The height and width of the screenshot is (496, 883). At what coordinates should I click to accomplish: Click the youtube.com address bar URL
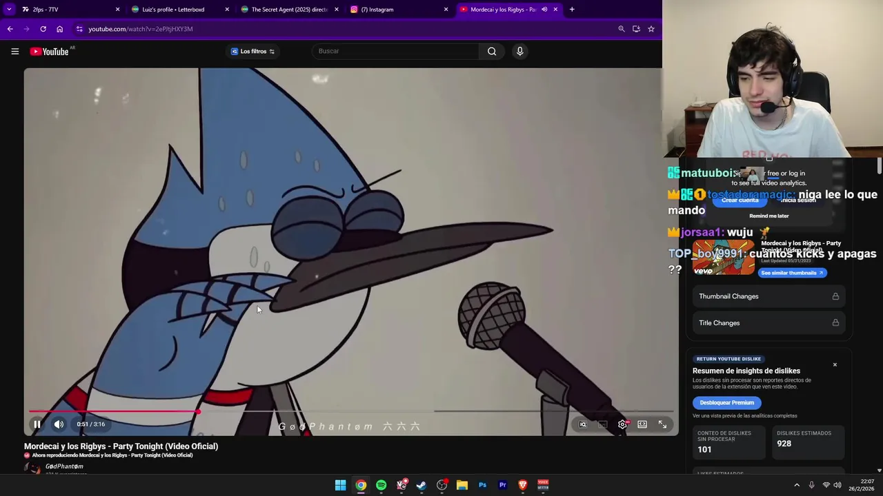tap(141, 29)
